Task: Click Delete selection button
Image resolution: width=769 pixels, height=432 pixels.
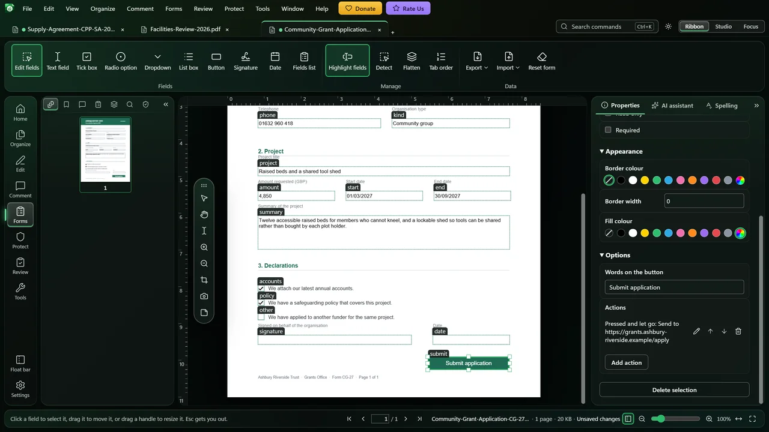Action: (x=674, y=390)
